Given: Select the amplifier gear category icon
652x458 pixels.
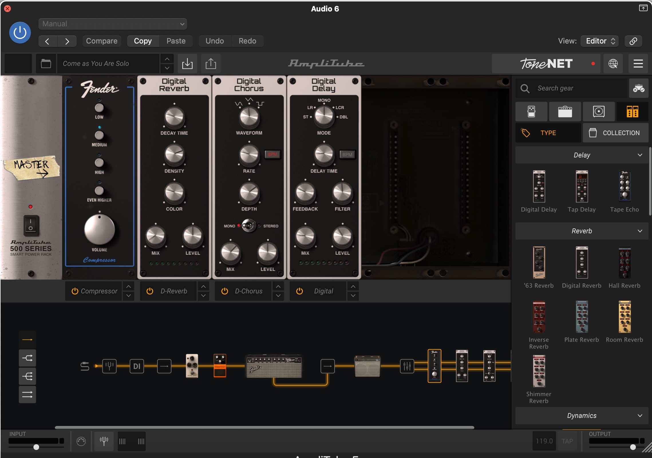Looking at the screenshot, I should click(565, 112).
